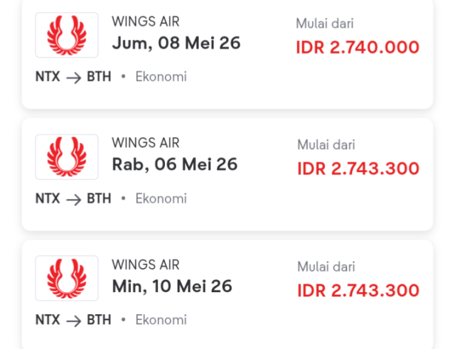
Task: Click the Wings Air logo for 08 Mei flight
Action: (x=67, y=35)
